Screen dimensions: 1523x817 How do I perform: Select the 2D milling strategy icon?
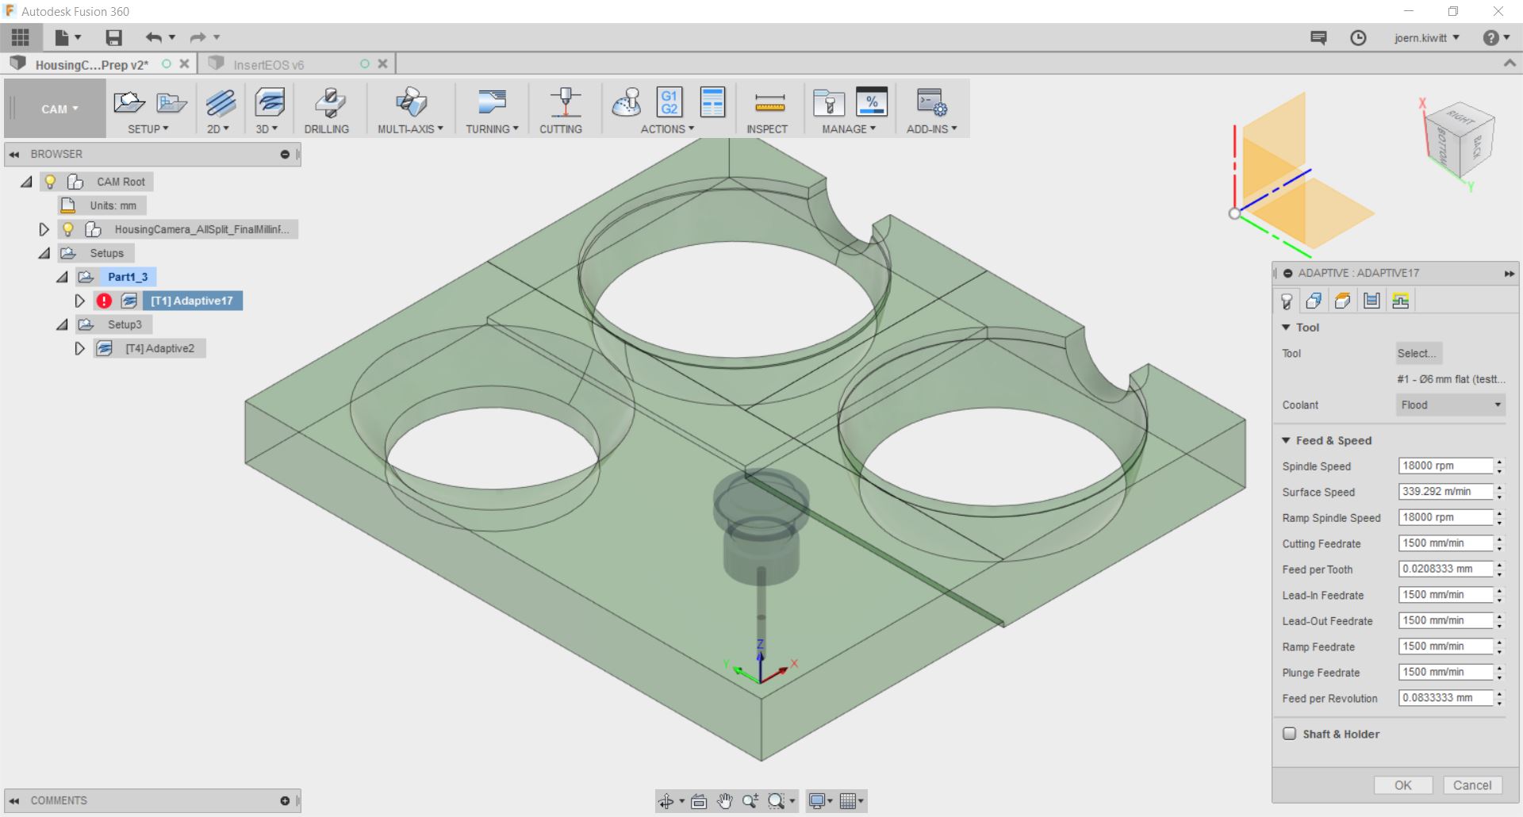pos(221,102)
